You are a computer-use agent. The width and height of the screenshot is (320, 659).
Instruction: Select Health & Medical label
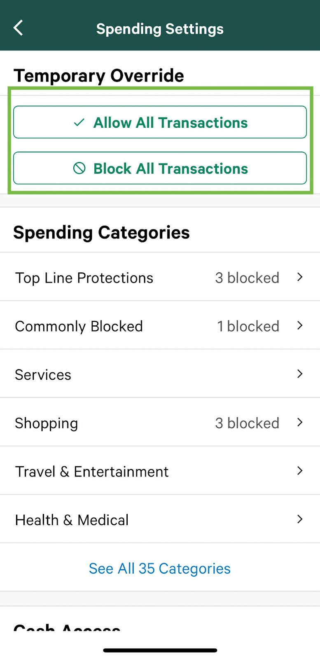click(x=72, y=520)
